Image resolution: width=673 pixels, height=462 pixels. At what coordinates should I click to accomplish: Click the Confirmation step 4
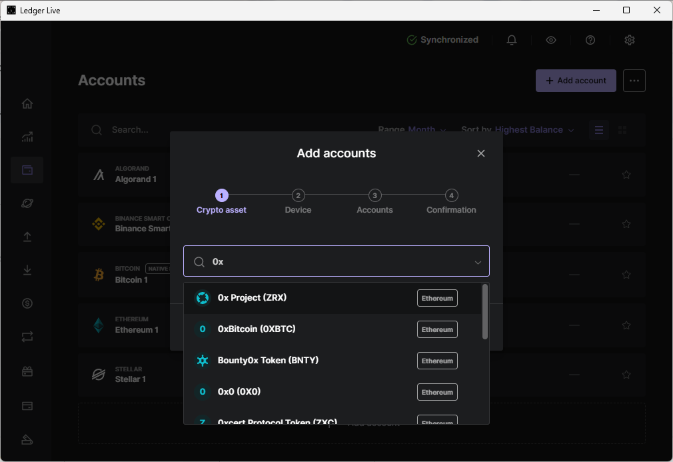[x=451, y=202]
